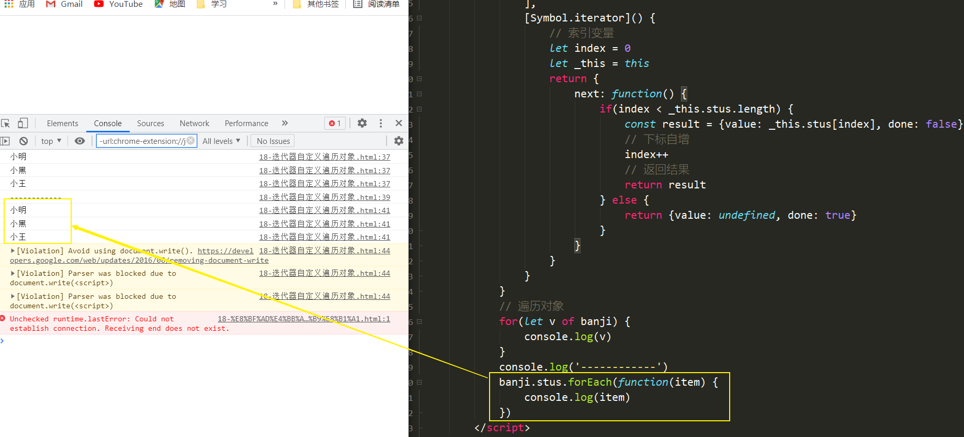Viewport: 964px width, 437px height.
Task: Expand the second Parser was blocked violation
Action: click(13, 296)
